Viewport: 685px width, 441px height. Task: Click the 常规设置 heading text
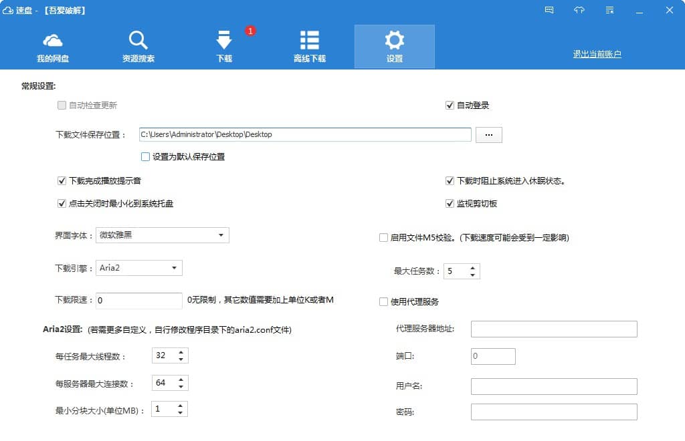[x=38, y=86]
